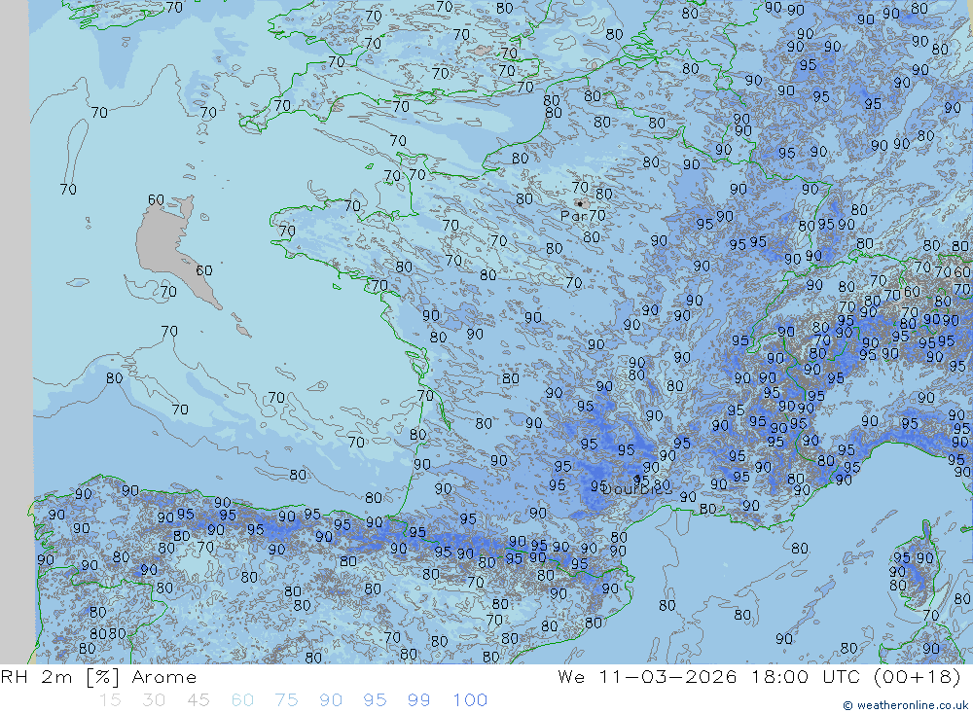Select the 30 value in the color legend
Viewport: 973px width, 713px height.
[154, 700]
